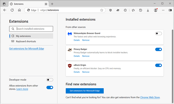Click the profile avatar icon
Viewport: 174px width, 104px height.
(155, 10)
